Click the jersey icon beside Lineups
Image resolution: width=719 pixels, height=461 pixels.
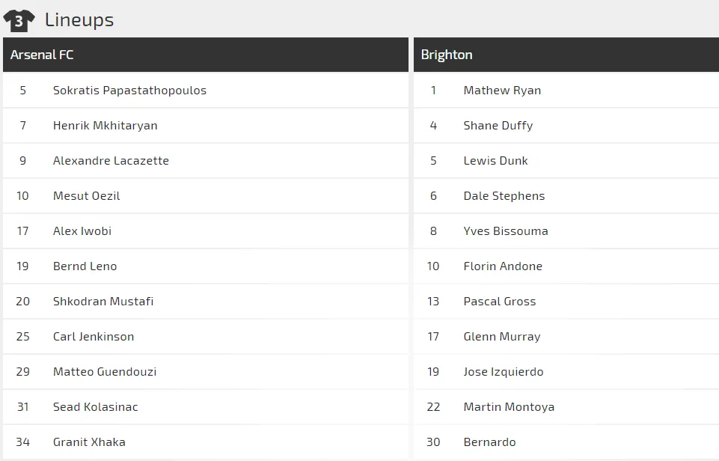point(19,20)
